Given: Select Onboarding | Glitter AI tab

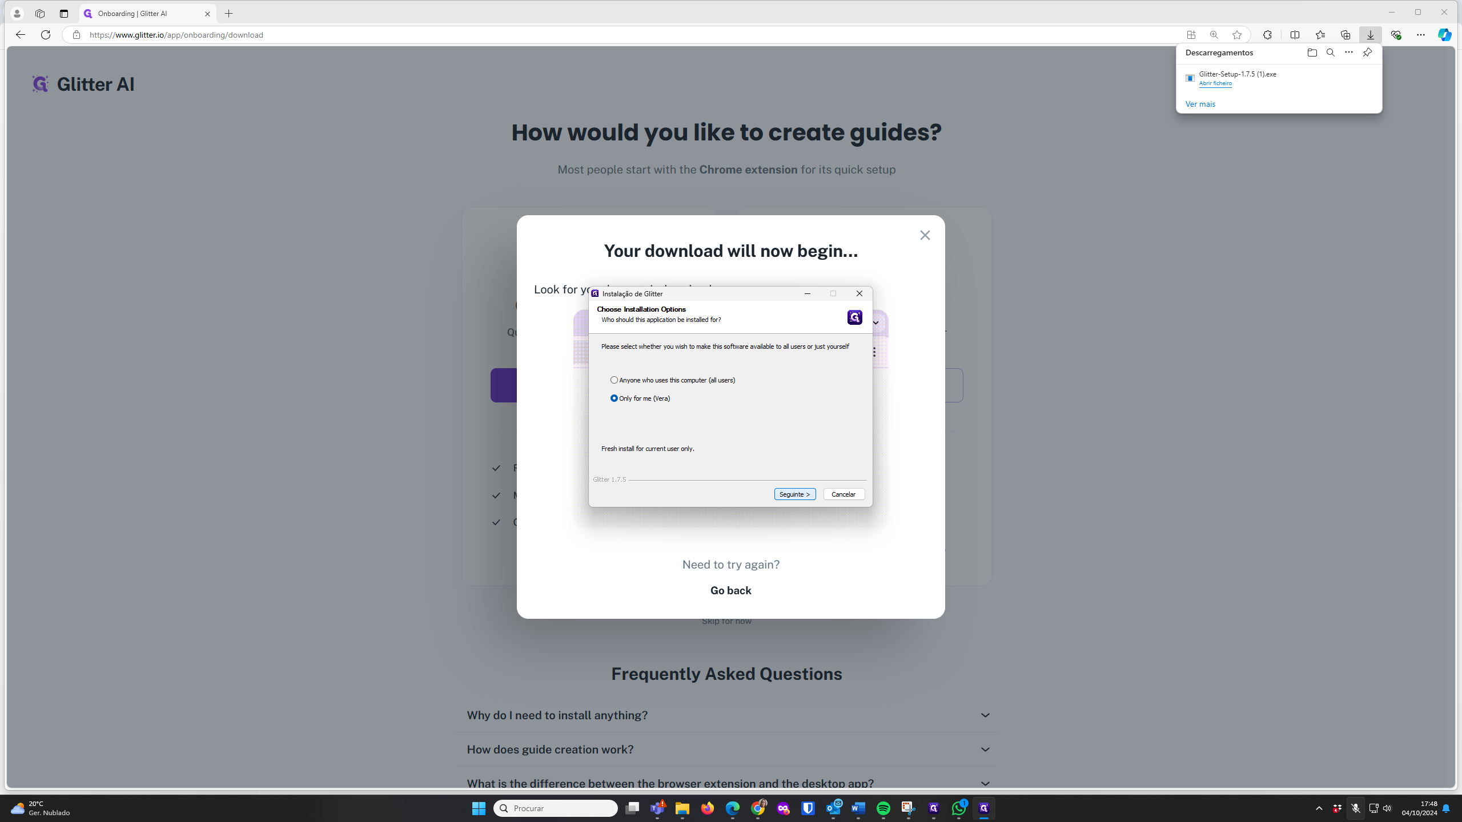Looking at the screenshot, I should click(147, 14).
